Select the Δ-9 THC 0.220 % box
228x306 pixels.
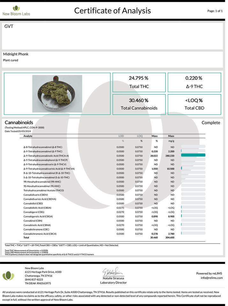(x=194, y=83)
